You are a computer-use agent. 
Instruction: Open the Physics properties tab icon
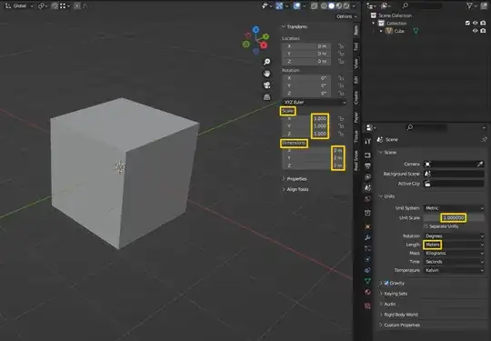368,259
